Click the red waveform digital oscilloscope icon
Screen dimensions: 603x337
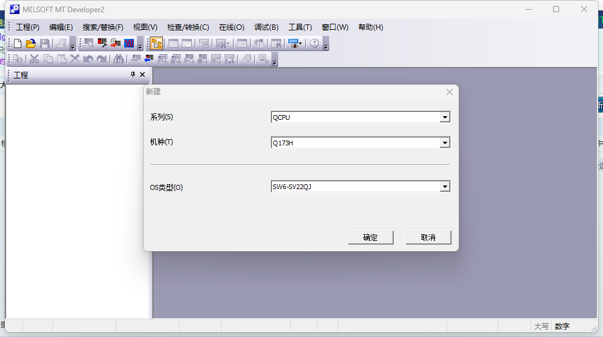[x=129, y=43]
